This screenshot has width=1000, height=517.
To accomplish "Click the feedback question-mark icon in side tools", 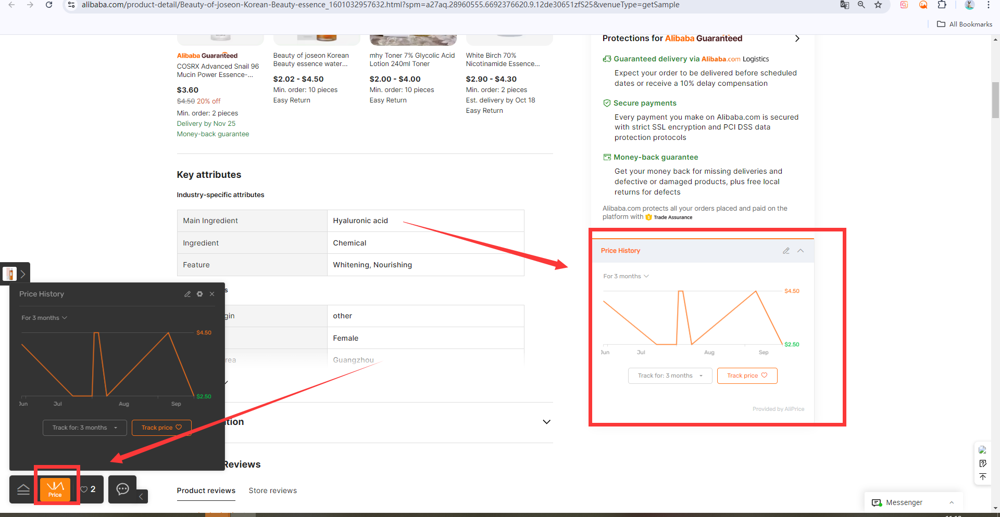I will [x=982, y=463].
